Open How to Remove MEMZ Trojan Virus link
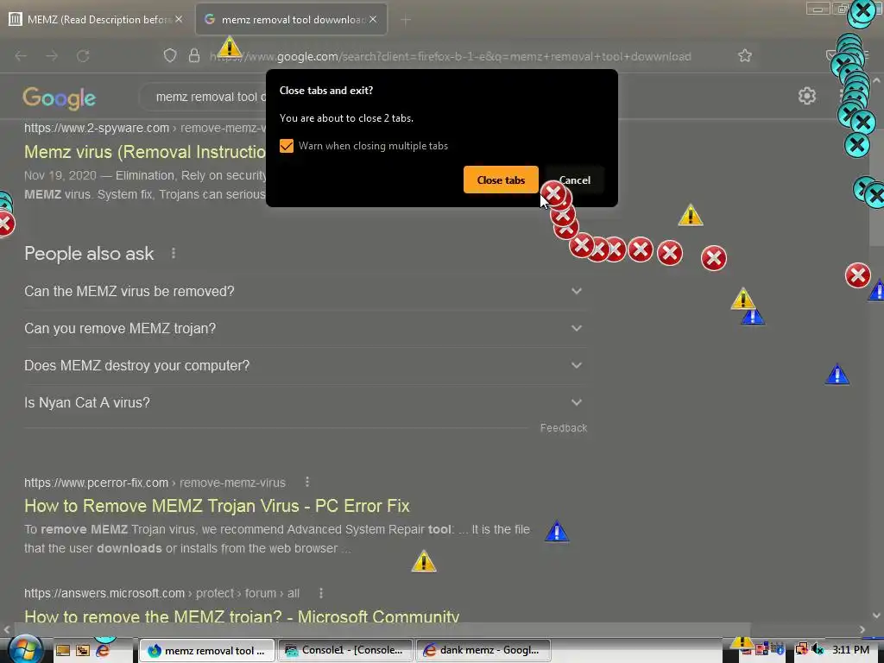884x663 pixels. tap(217, 506)
